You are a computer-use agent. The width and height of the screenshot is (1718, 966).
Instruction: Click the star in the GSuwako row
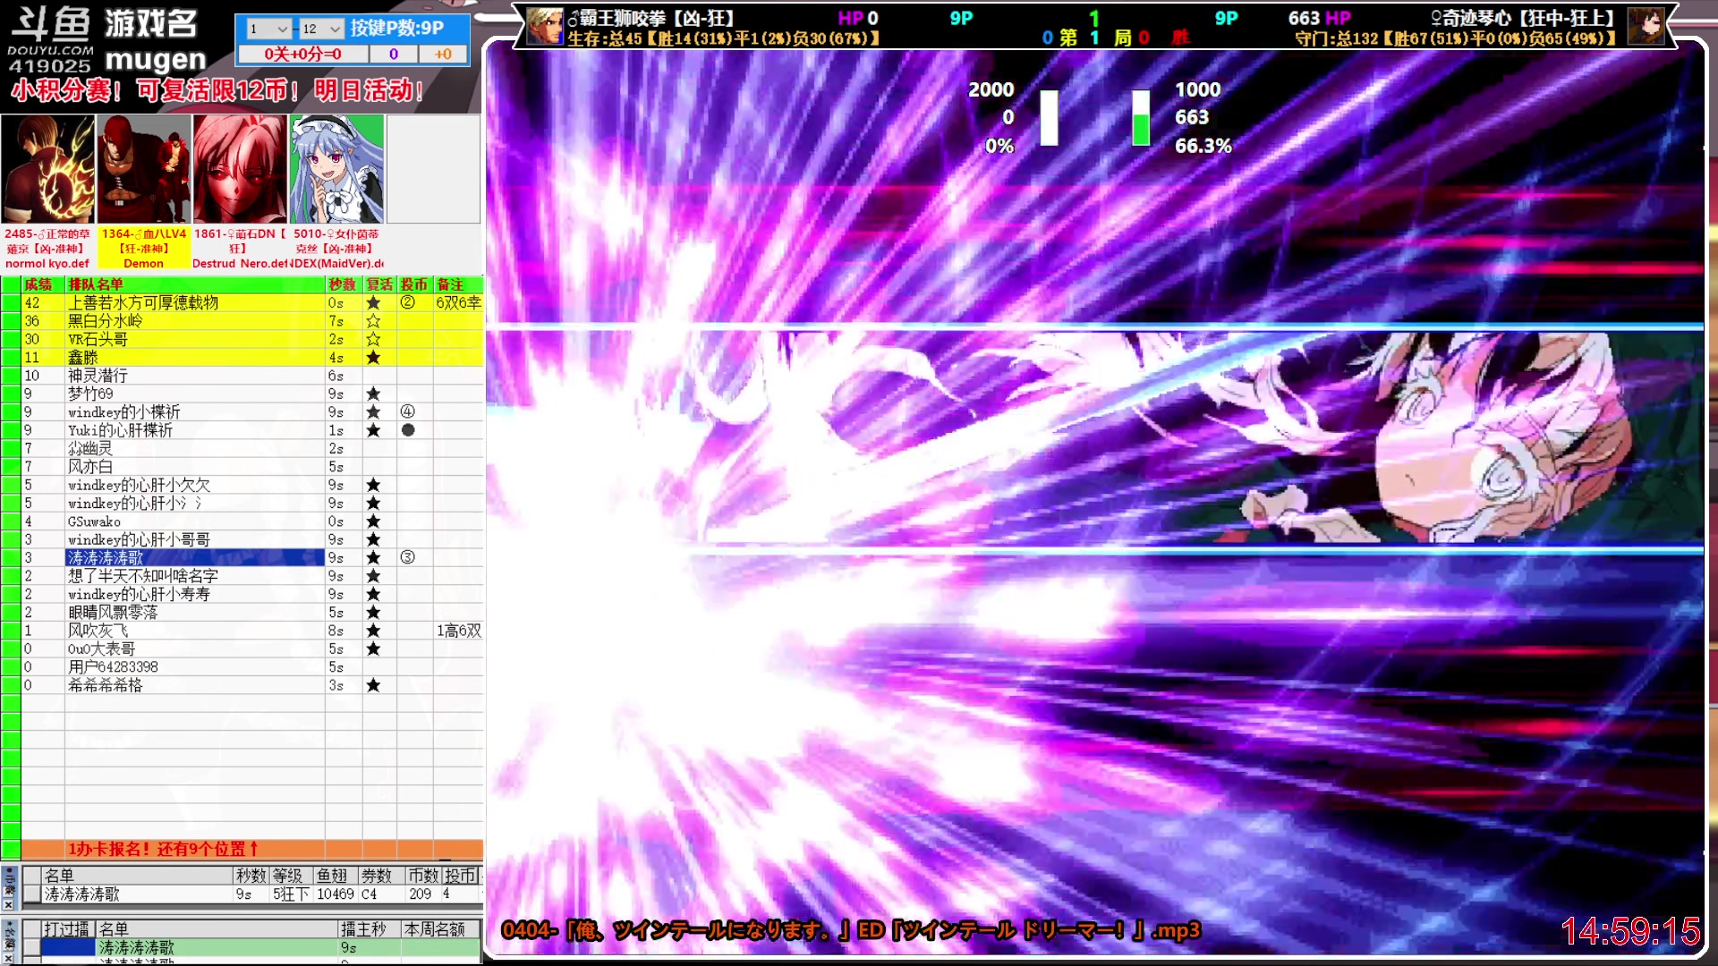coord(373,521)
